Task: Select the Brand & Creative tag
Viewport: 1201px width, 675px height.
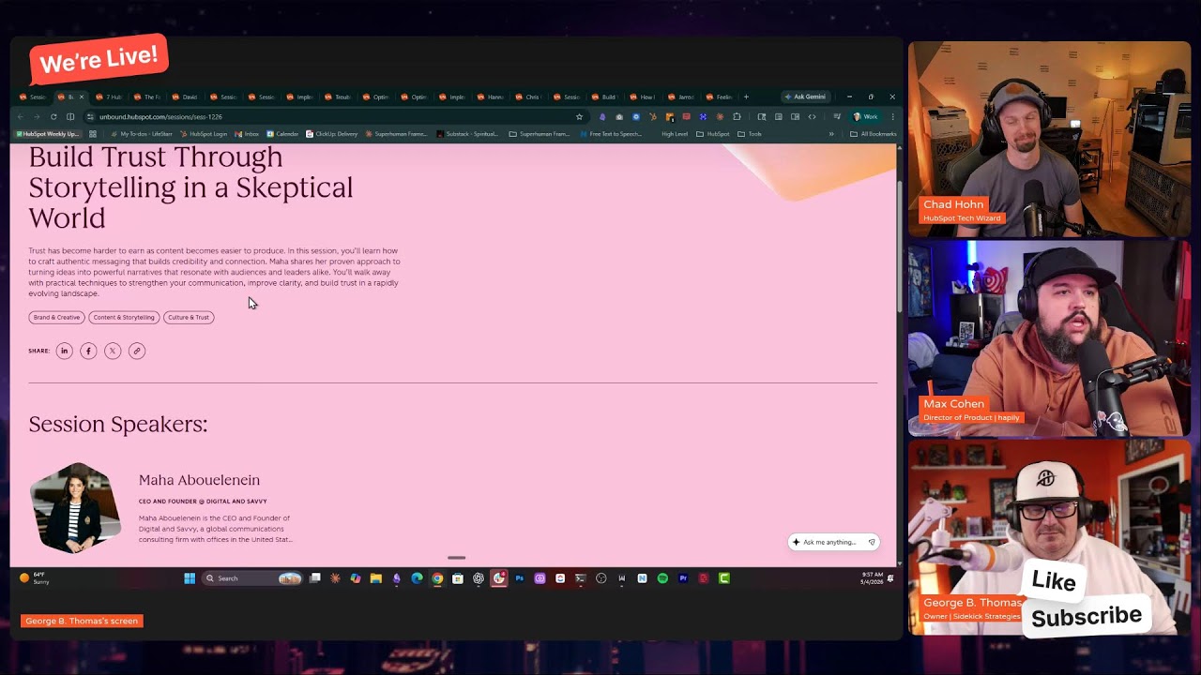Action: click(x=56, y=318)
